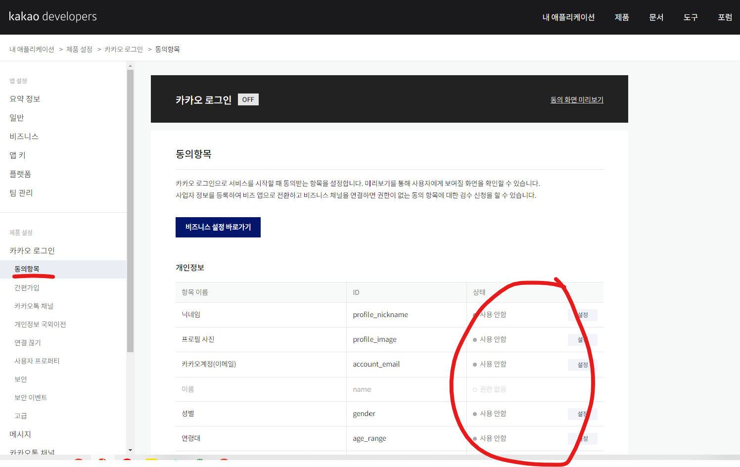Image resolution: width=740 pixels, height=467 pixels.
Task: Select 일반 in sidebar
Action: point(17,118)
